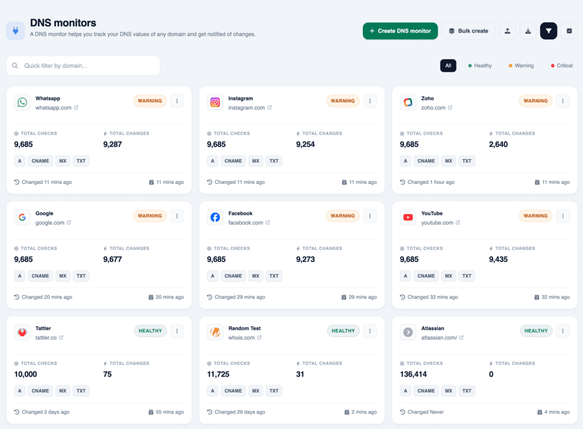The width and height of the screenshot is (583, 429).
Task: Click the Bulk create button
Action: [x=468, y=31]
